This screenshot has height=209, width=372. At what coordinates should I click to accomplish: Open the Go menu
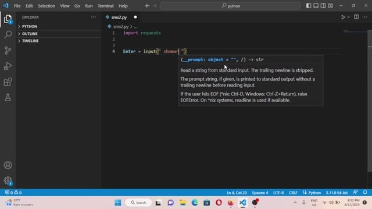click(77, 6)
